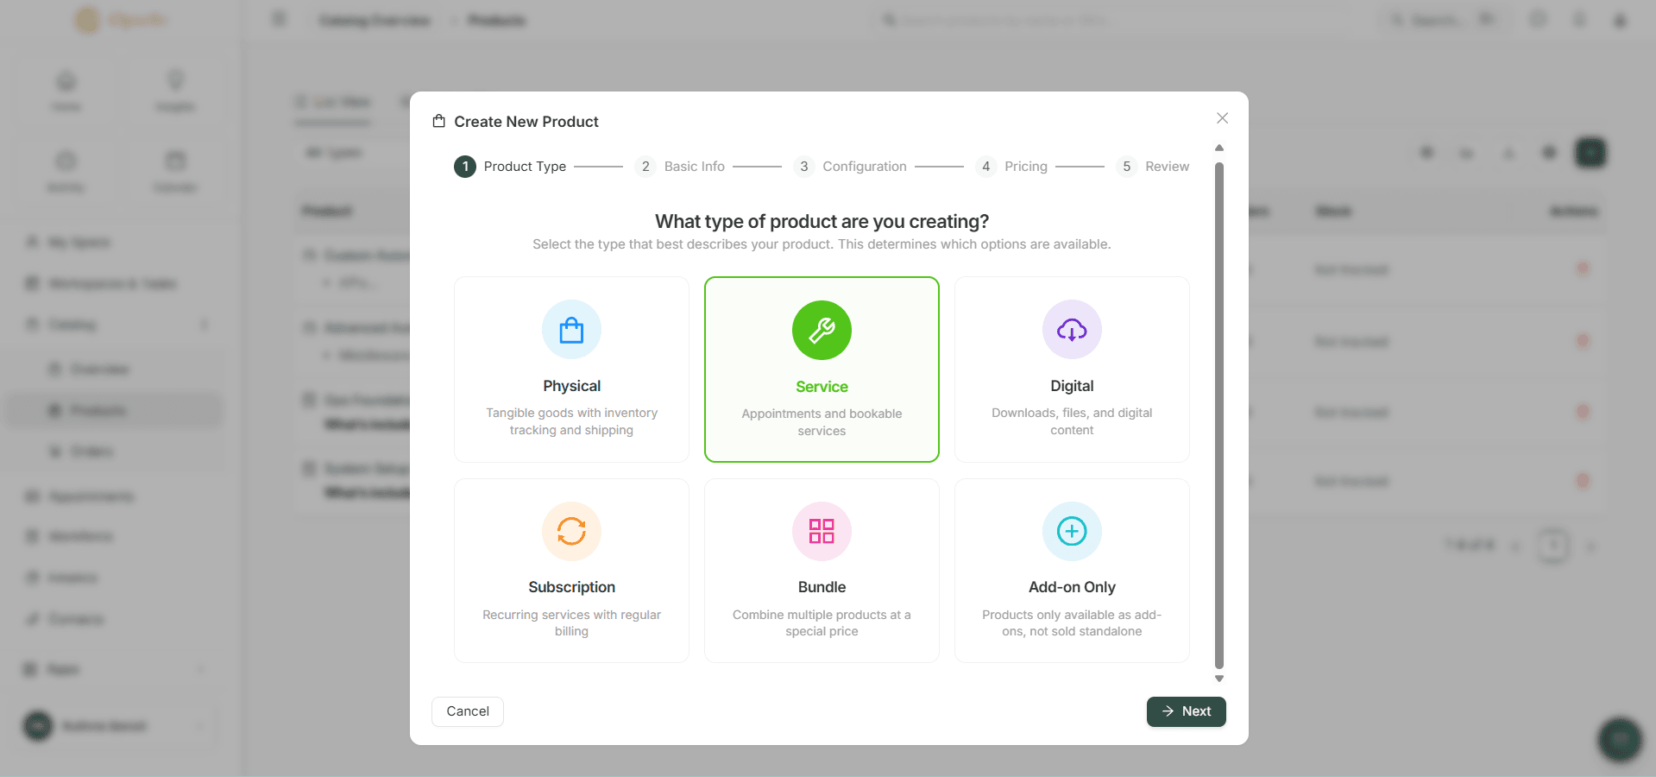This screenshot has height=777, width=1656.
Task: Cancel the product creation dialog
Action: (467, 711)
